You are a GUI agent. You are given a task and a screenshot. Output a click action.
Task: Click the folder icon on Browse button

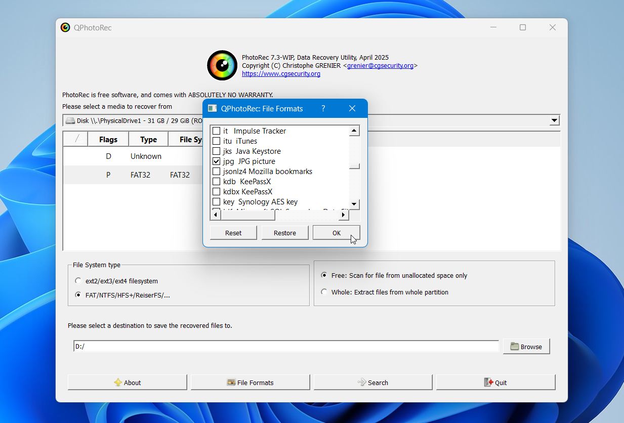(x=515, y=347)
